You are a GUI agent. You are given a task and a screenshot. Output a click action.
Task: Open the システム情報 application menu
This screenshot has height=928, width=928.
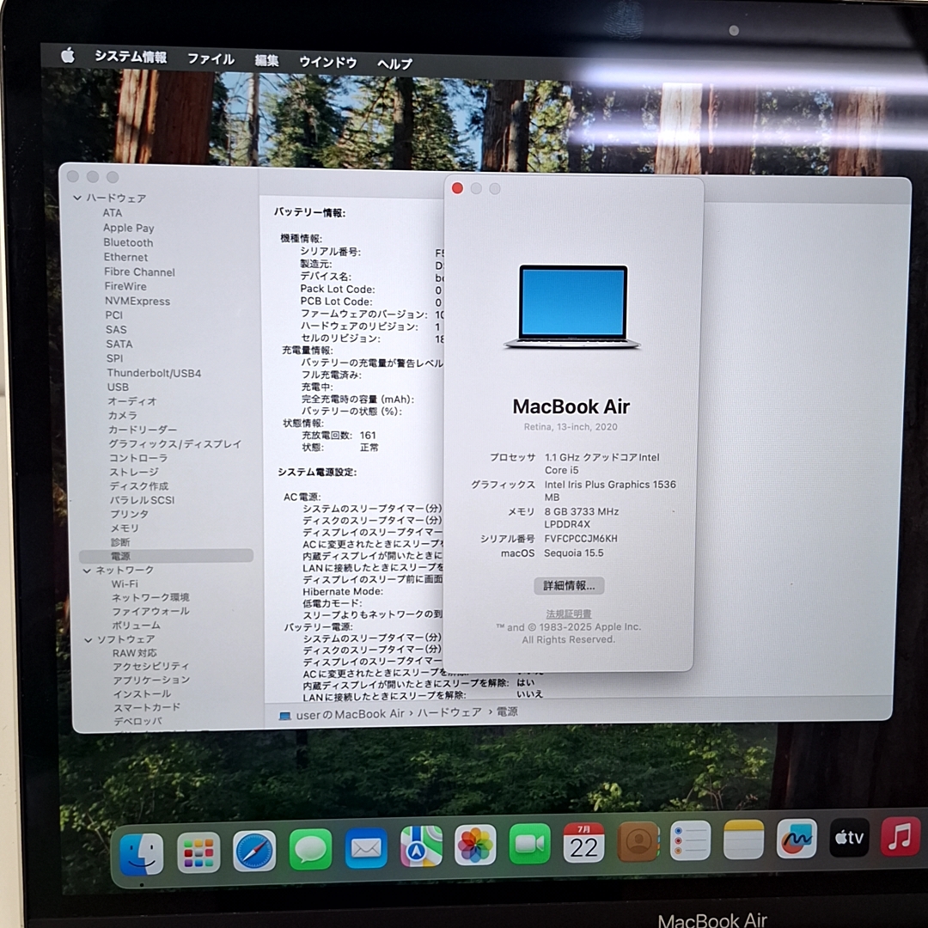point(131,57)
